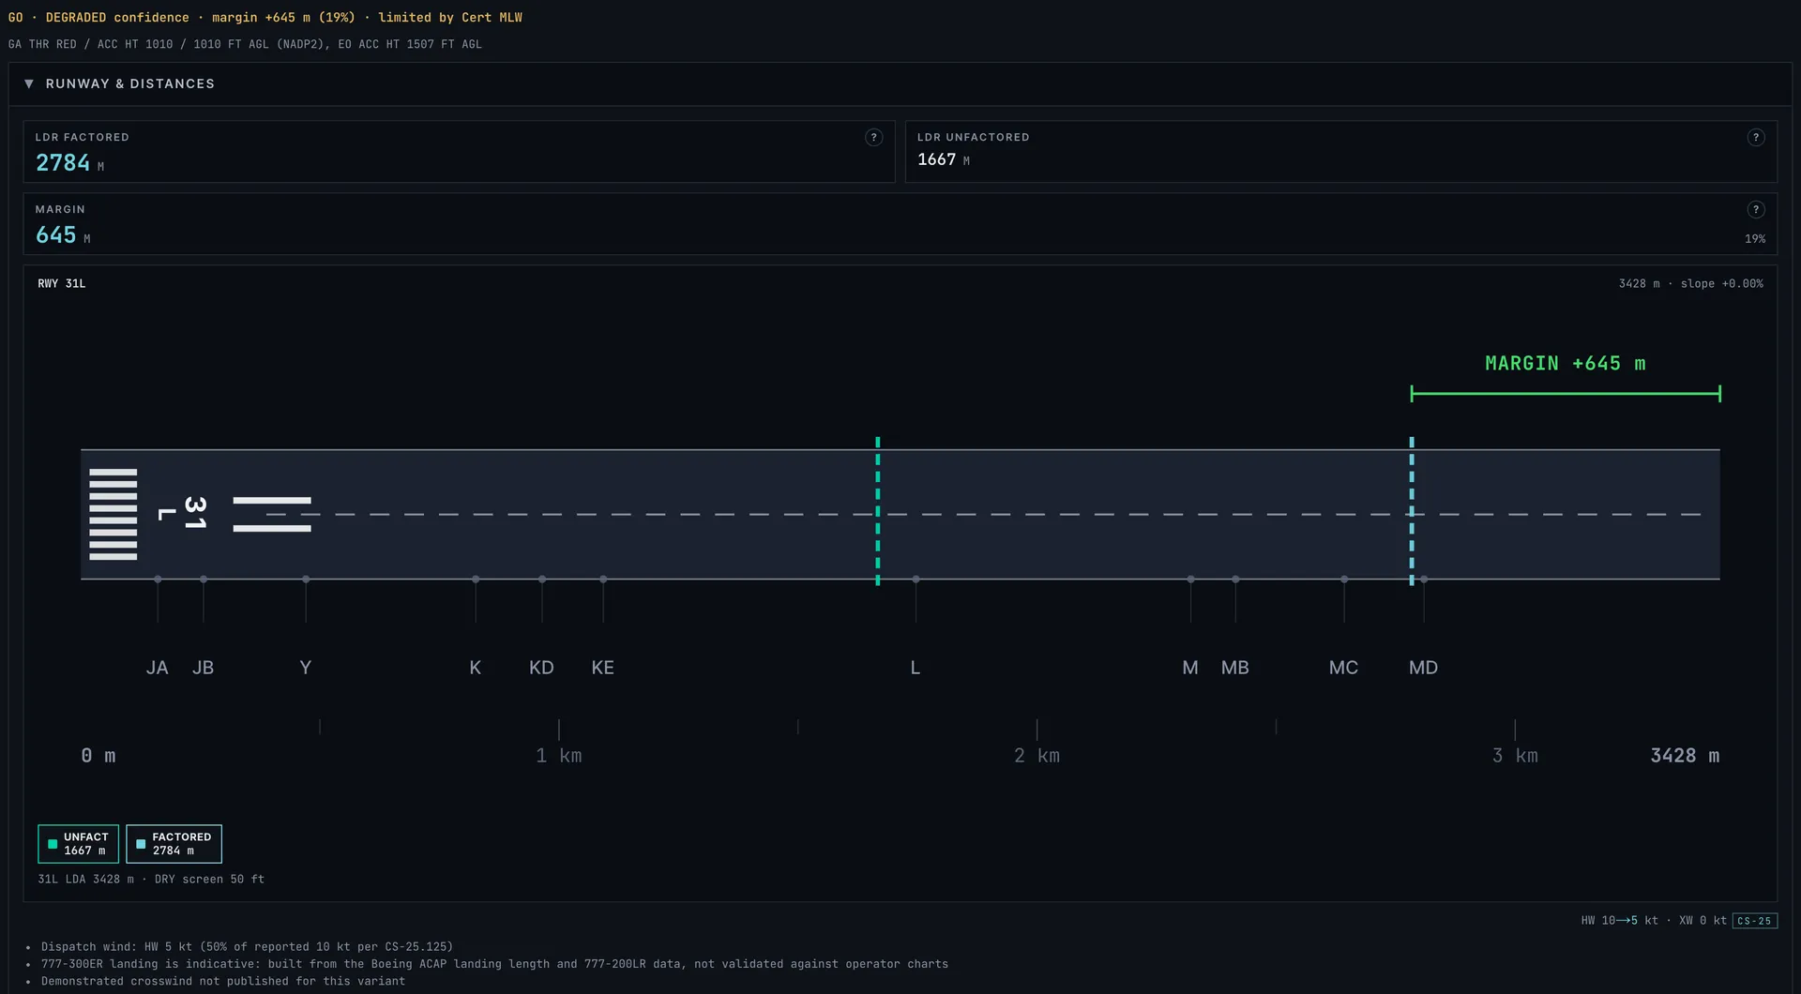The image size is (1801, 994).
Task: Click the light-blue factored distance dashed line
Action: [1412, 511]
